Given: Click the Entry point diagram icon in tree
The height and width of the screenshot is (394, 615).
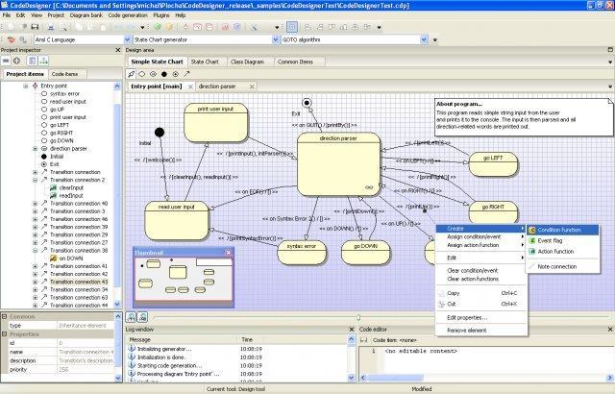Looking at the screenshot, I should tap(35, 86).
